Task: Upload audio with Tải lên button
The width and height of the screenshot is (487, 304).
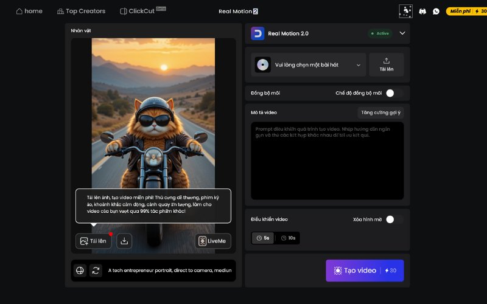Action: point(387,65)
